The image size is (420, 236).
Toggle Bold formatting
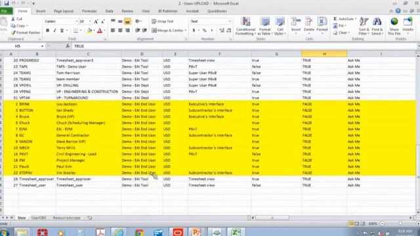point(48,31)
